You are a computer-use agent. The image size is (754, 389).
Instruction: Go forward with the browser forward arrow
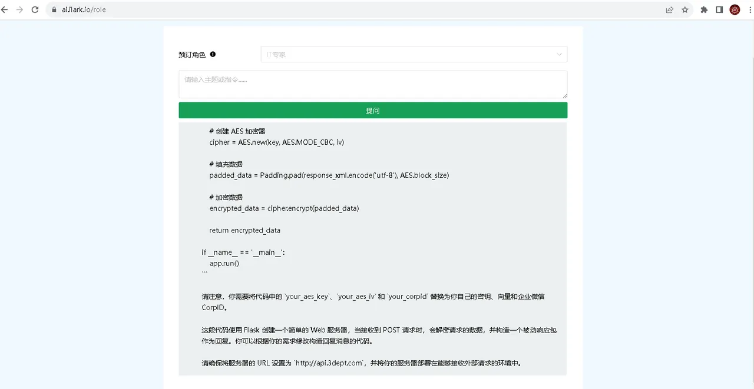(19, 9)
